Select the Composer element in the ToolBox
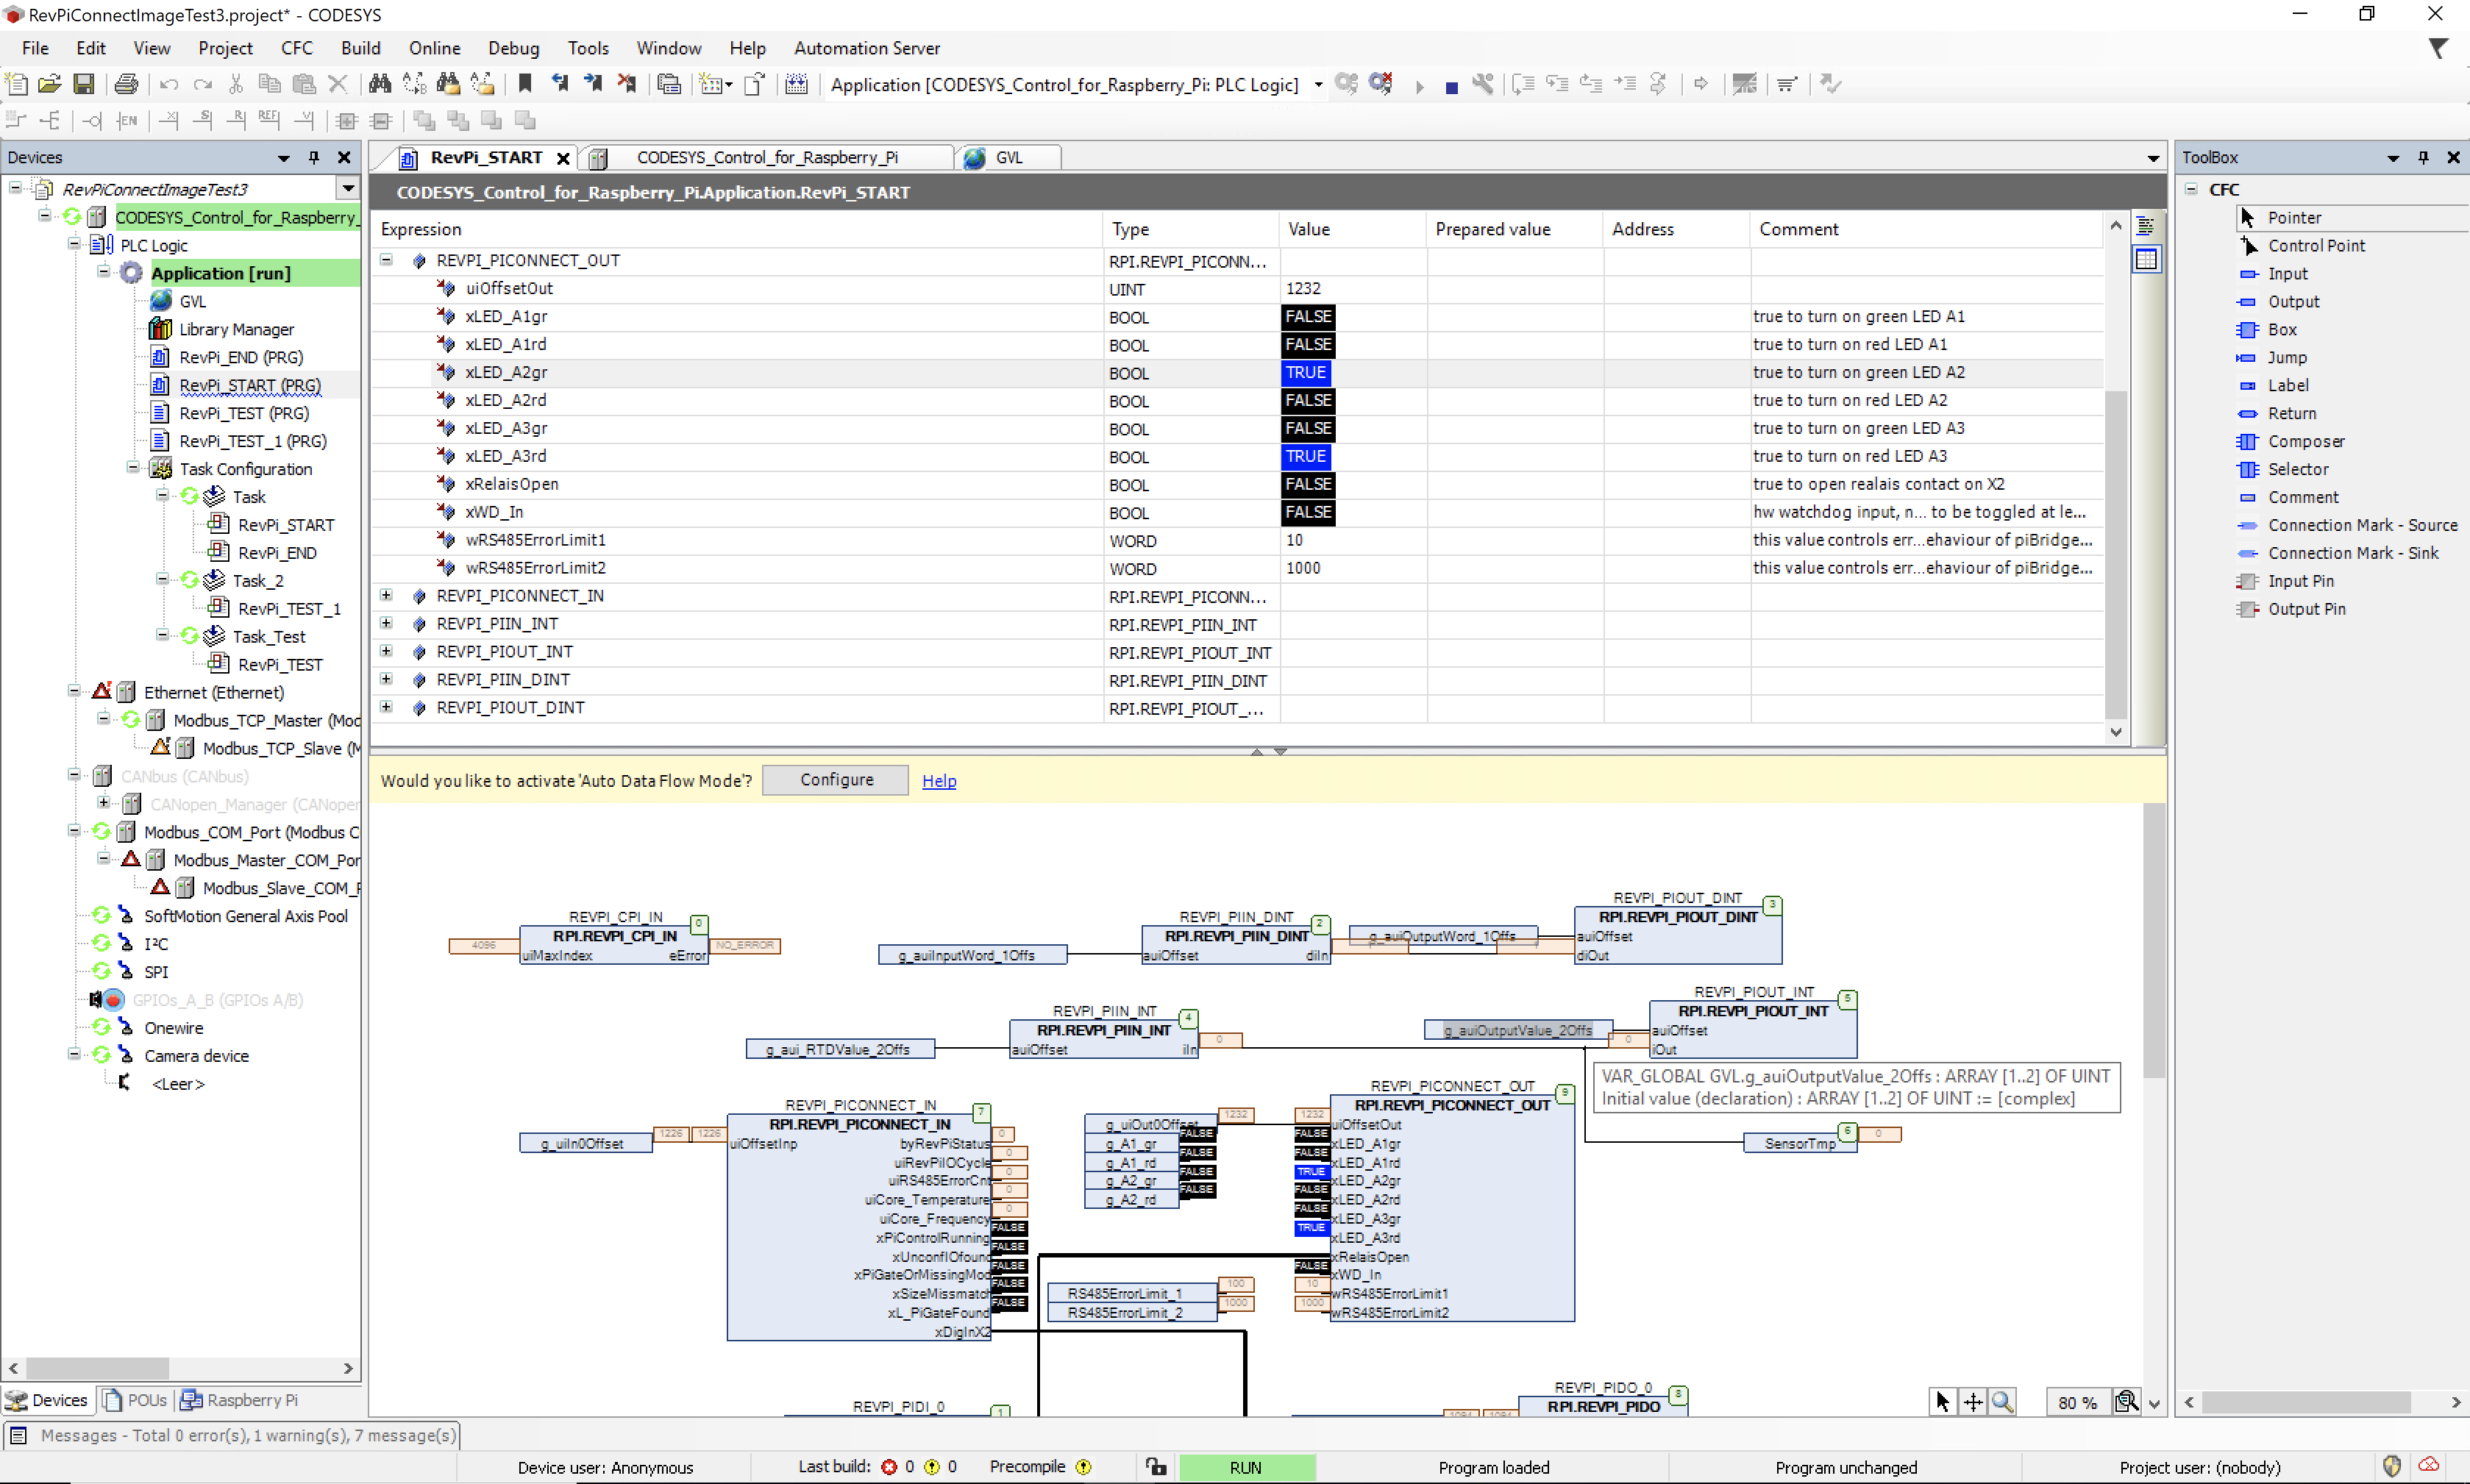The width and height of the screenshot is (2470, 1484). [x=2305, y=441]
